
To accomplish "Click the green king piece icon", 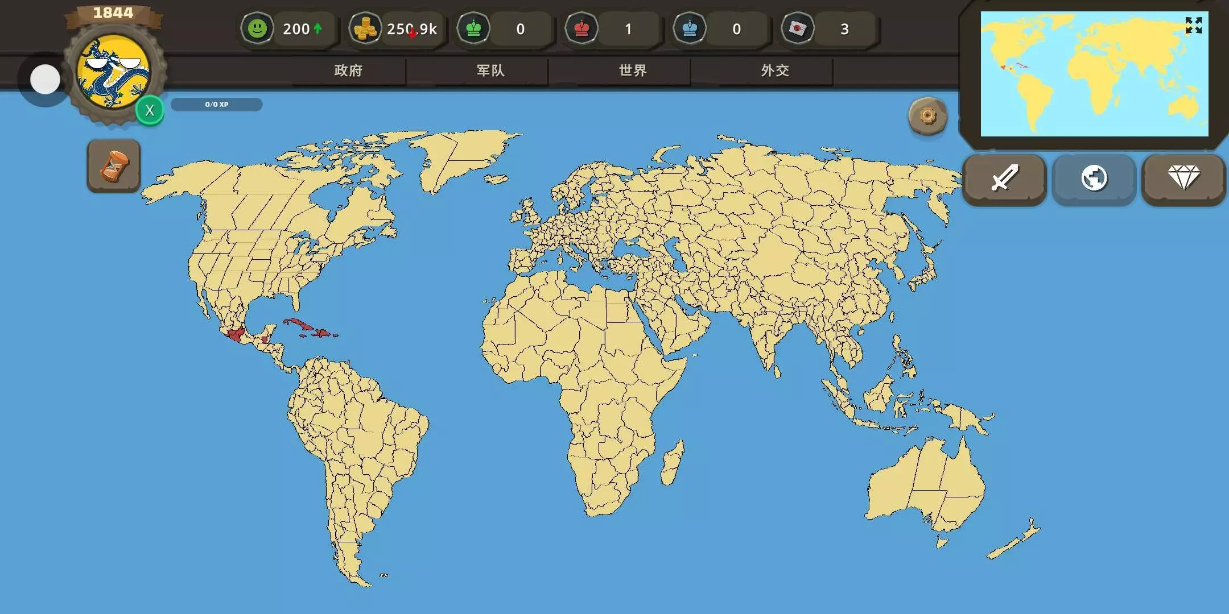I will click(473, 28).
